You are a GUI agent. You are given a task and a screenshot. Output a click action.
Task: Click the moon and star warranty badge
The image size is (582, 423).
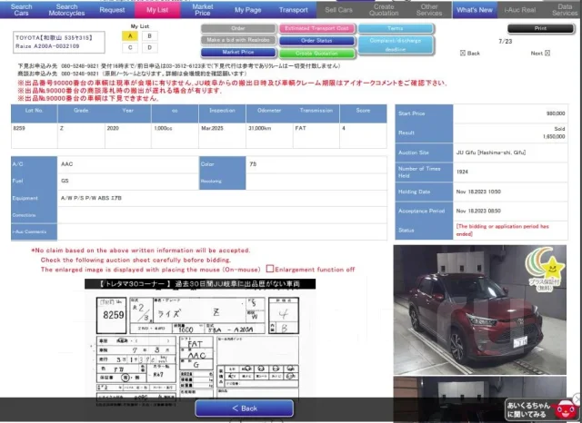tap(546, 268)
